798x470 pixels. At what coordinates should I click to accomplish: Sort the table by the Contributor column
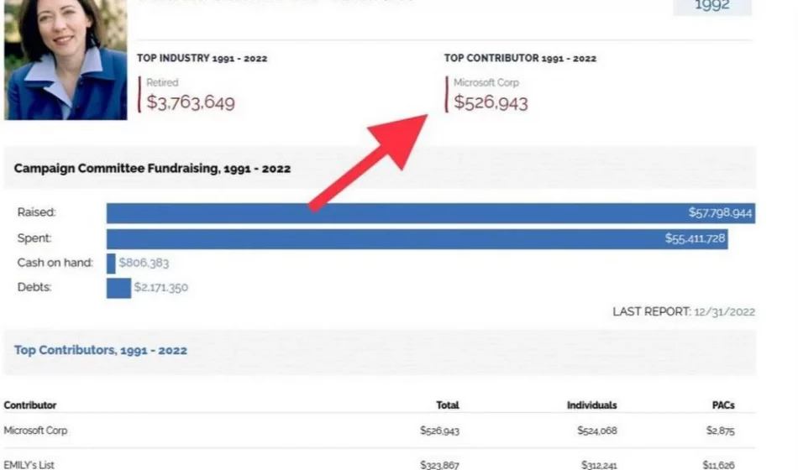(x=30, y=405)
